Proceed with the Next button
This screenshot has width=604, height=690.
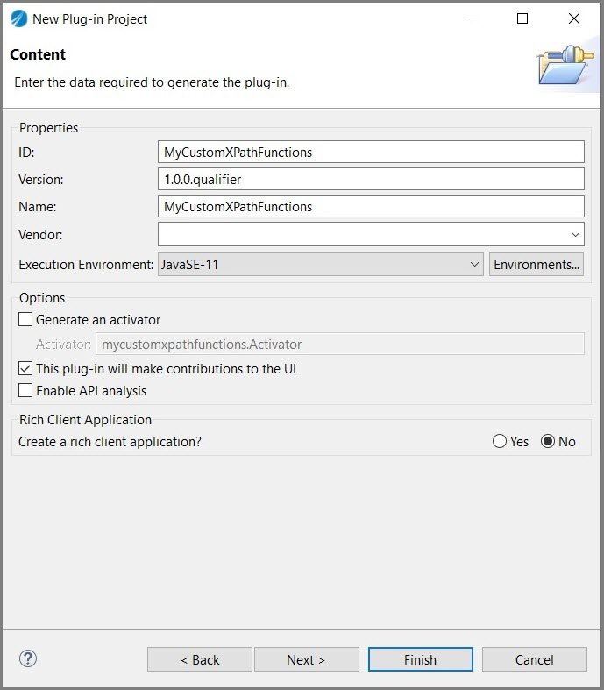coord(306,659)
